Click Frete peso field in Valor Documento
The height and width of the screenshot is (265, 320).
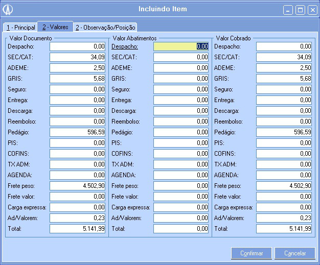click(78, 186)
